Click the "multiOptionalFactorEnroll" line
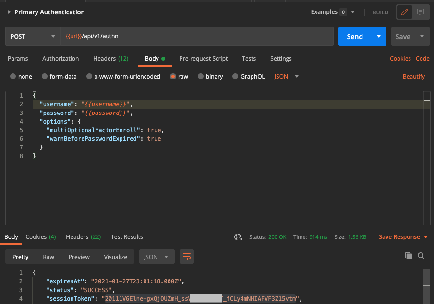 [105, 130]
